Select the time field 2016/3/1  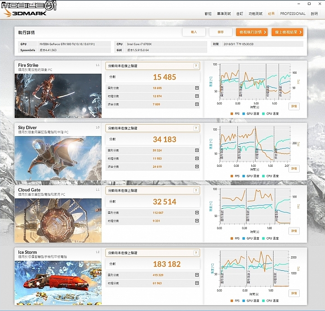262,44
